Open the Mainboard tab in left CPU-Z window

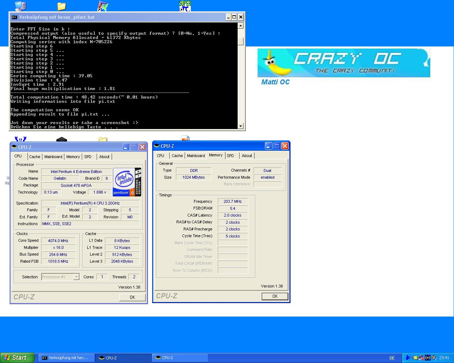pos(53,157)
